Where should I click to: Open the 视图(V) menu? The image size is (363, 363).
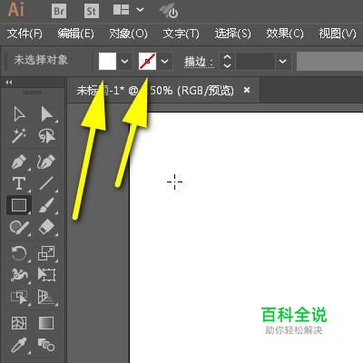pos(338,34)
